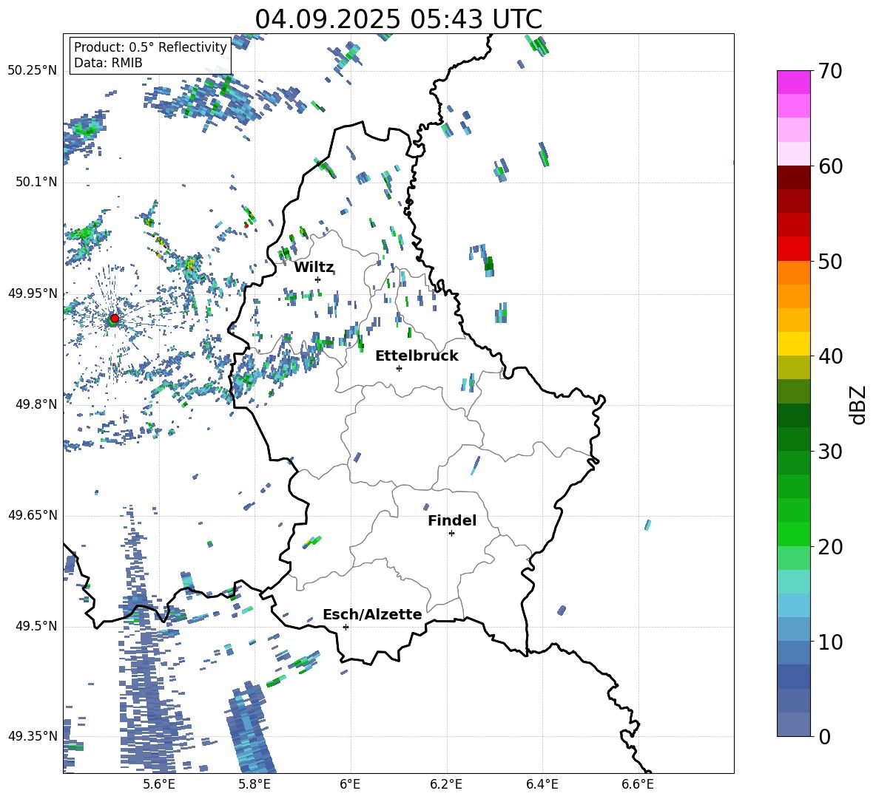Click the 30 tick label on colorbar

coord(829,452)
